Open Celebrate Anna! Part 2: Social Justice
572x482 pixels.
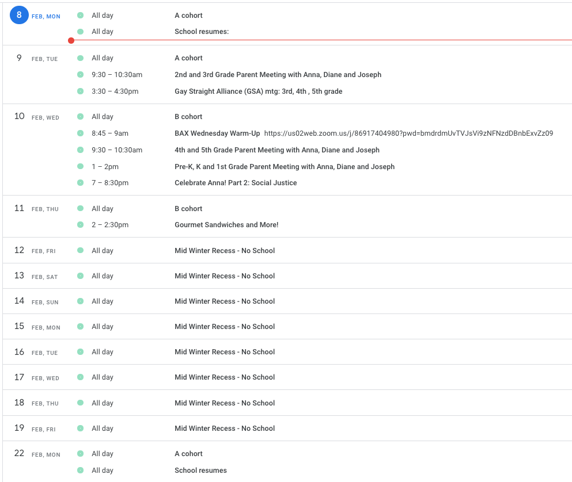click(x=236, y=183)
